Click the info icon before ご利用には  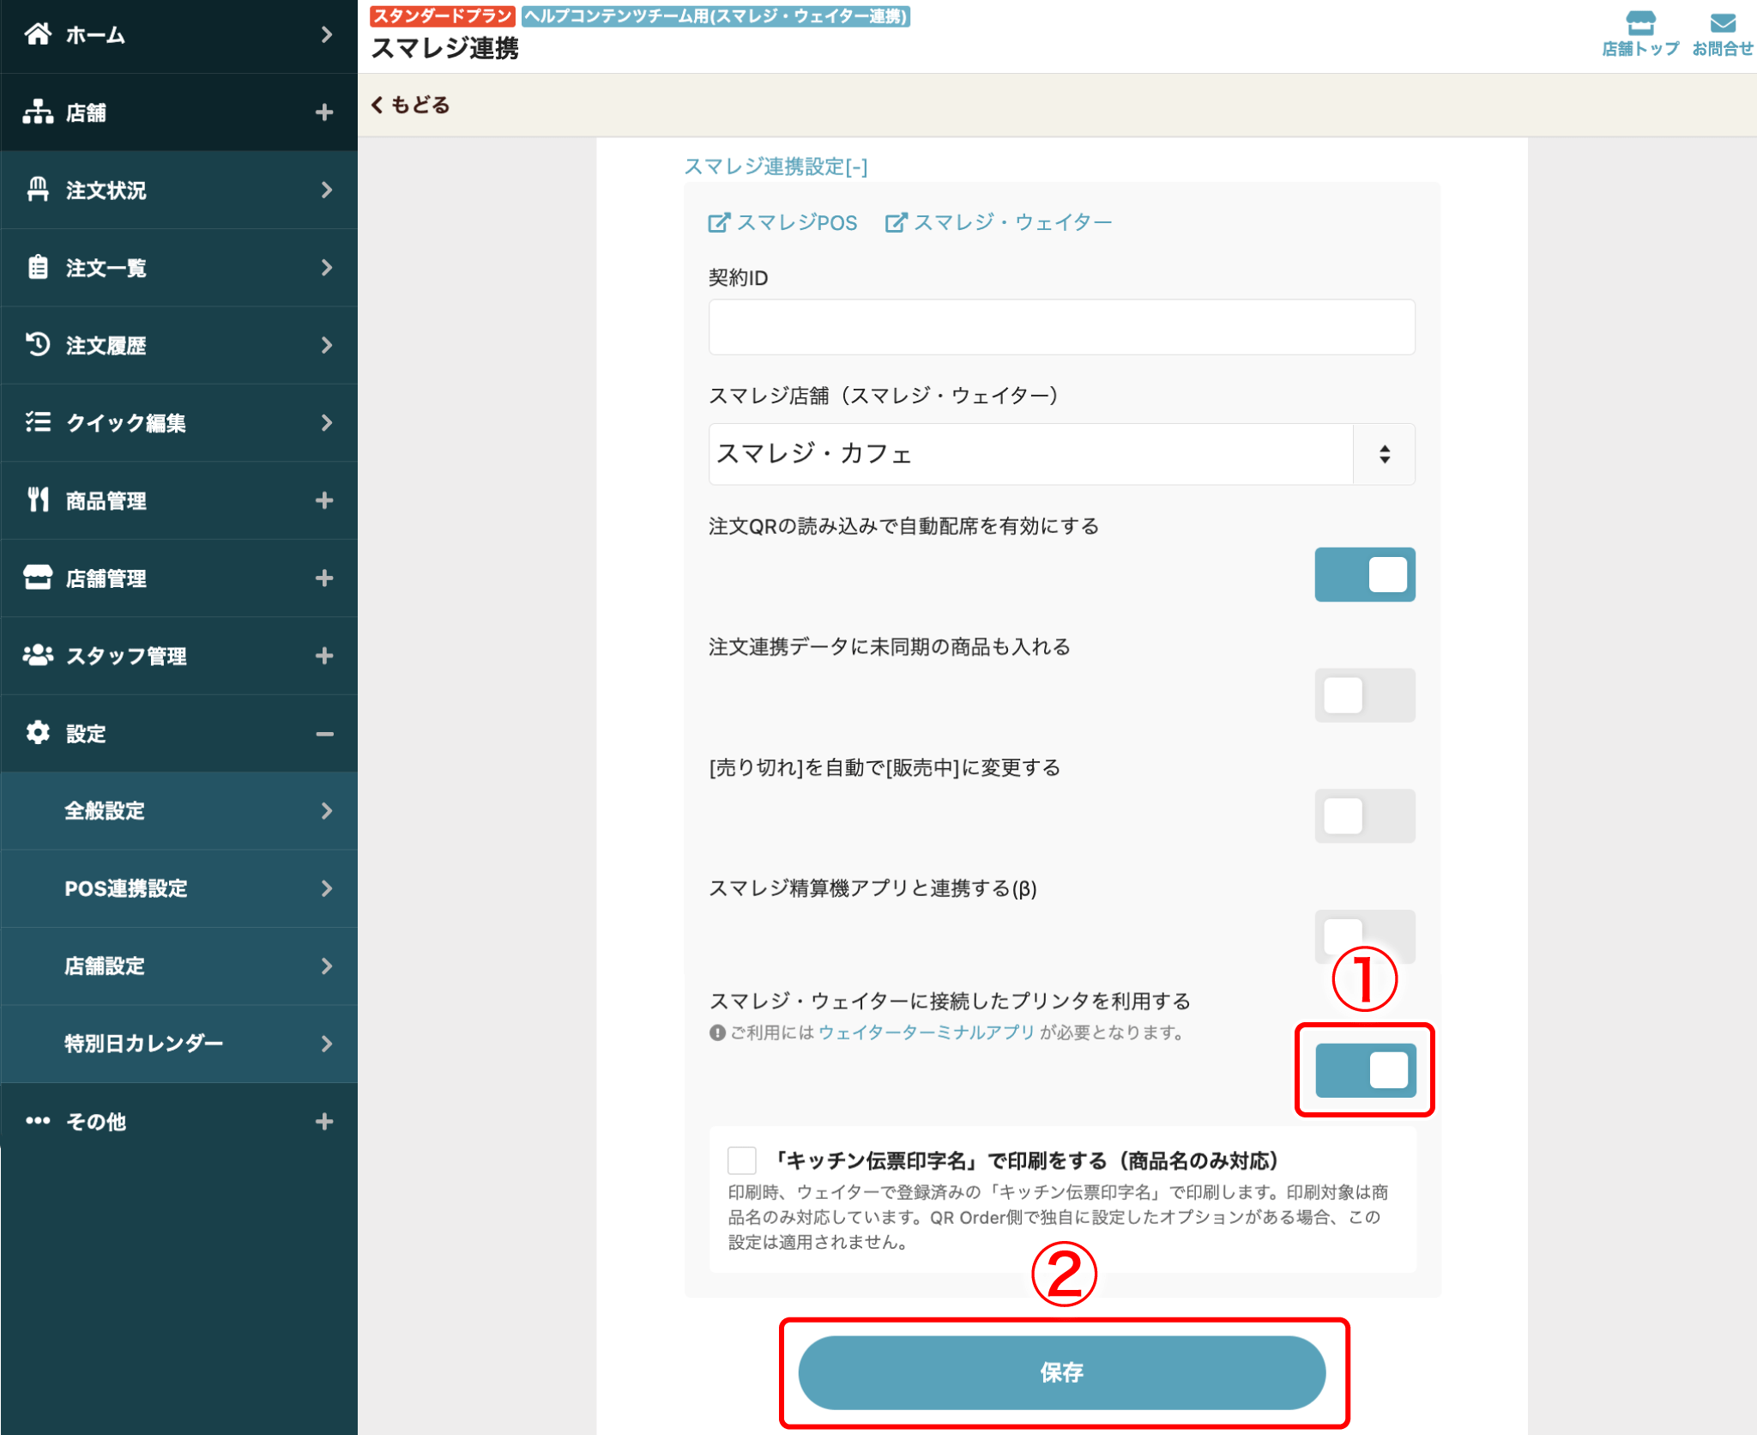coord(717,1033)
